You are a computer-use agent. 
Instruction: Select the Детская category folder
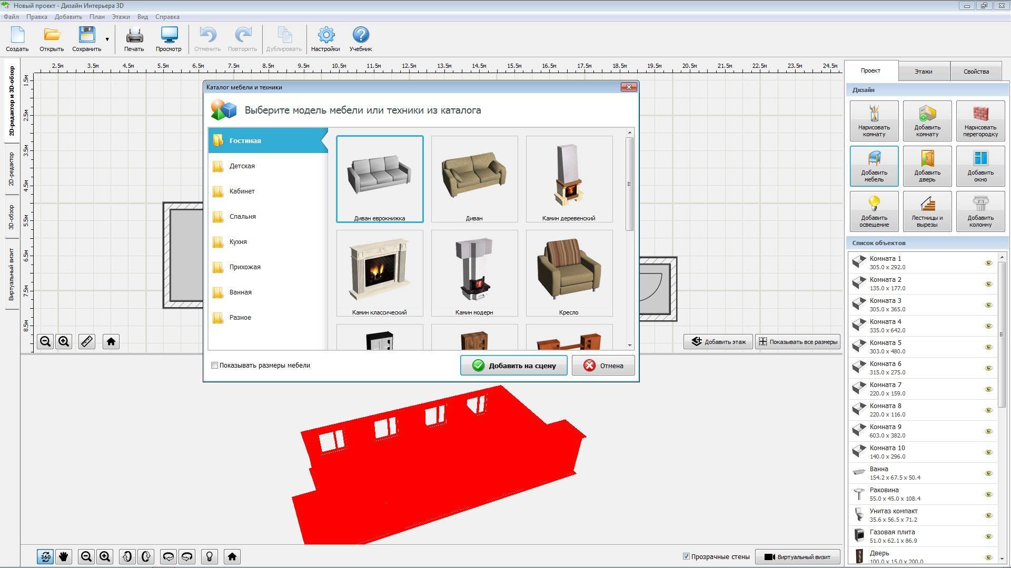pos(267,166)
